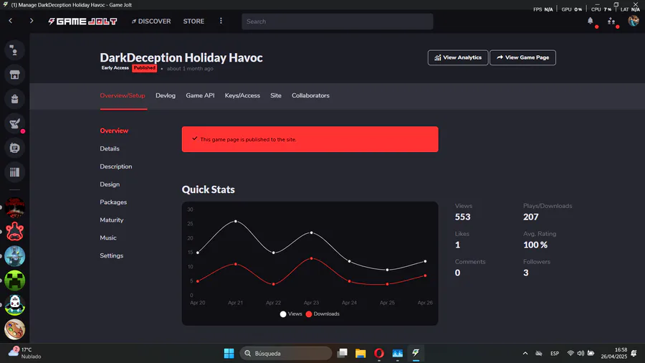Open Details in the side menu

[x=110, y=148]
